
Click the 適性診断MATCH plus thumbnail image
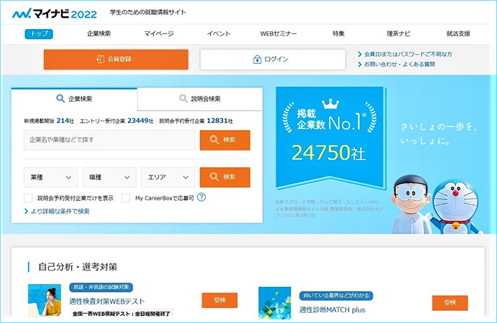pos(275,302)
